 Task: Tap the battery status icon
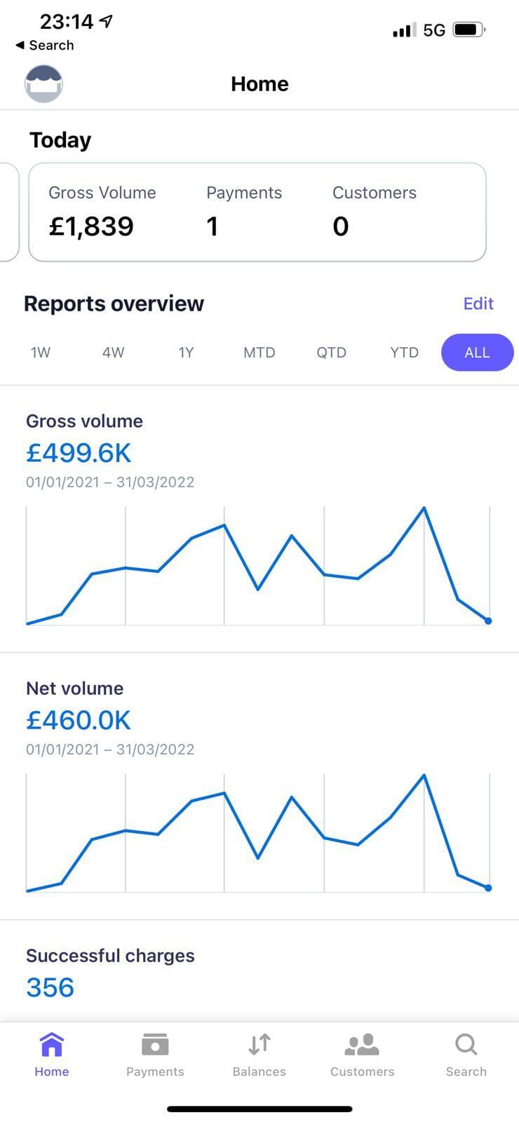[469, 30]
